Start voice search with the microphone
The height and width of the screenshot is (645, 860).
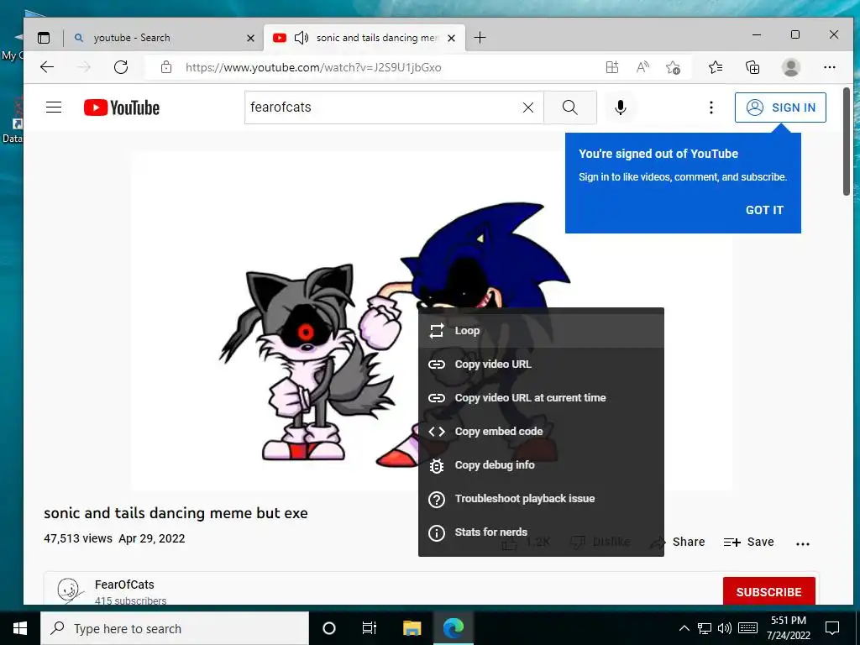click(621, 107)
